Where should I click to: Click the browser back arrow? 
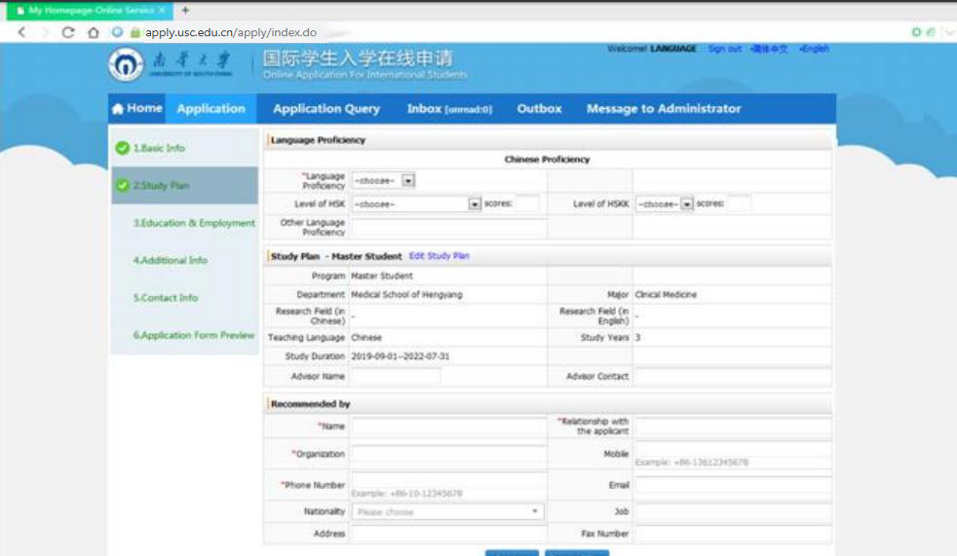(21, 32)
